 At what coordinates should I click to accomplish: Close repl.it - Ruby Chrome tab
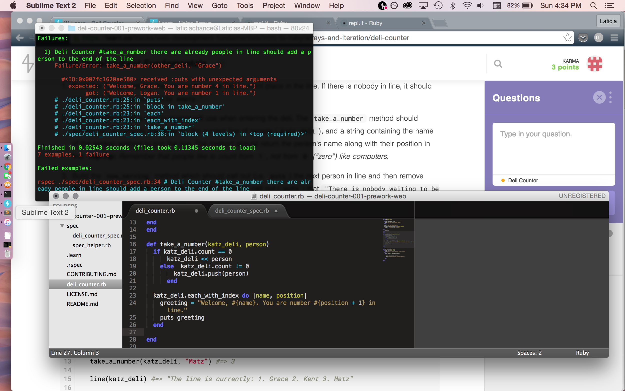[424, 23]
